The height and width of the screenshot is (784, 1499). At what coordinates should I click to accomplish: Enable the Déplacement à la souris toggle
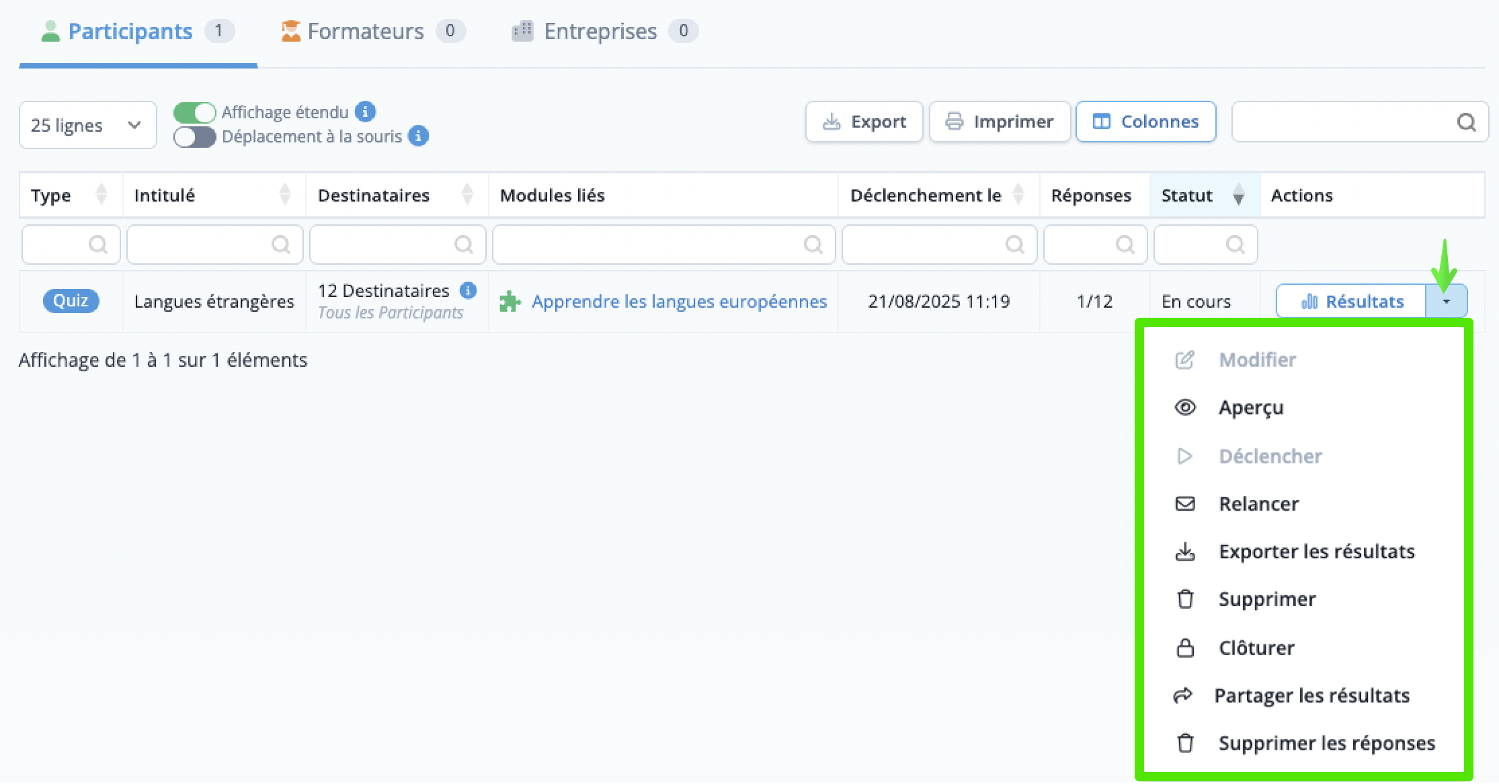194,137
